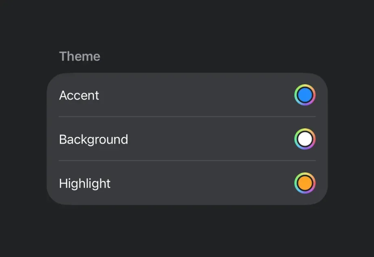Click the white Background color circle
The width and height of the screenshot is (374, 257).
[305, 139]
